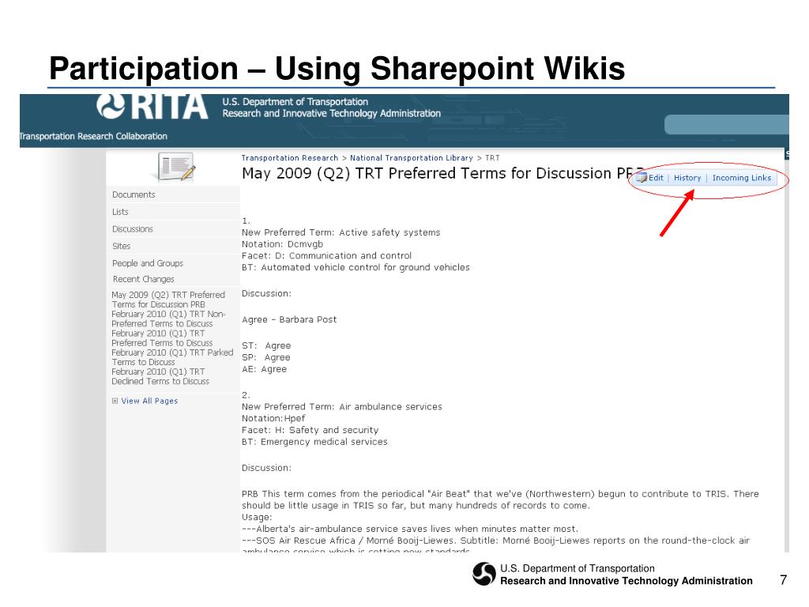Click the Alberta's air-ambulance service usage line
Screen dimensions: 809x607
click(410, 529)
